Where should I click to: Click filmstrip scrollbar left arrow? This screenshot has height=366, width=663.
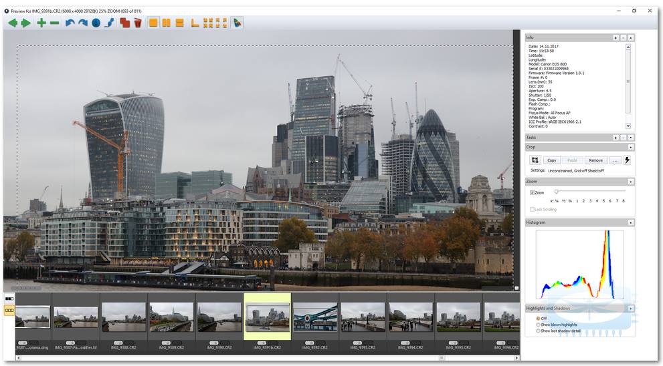click(18, 357)
